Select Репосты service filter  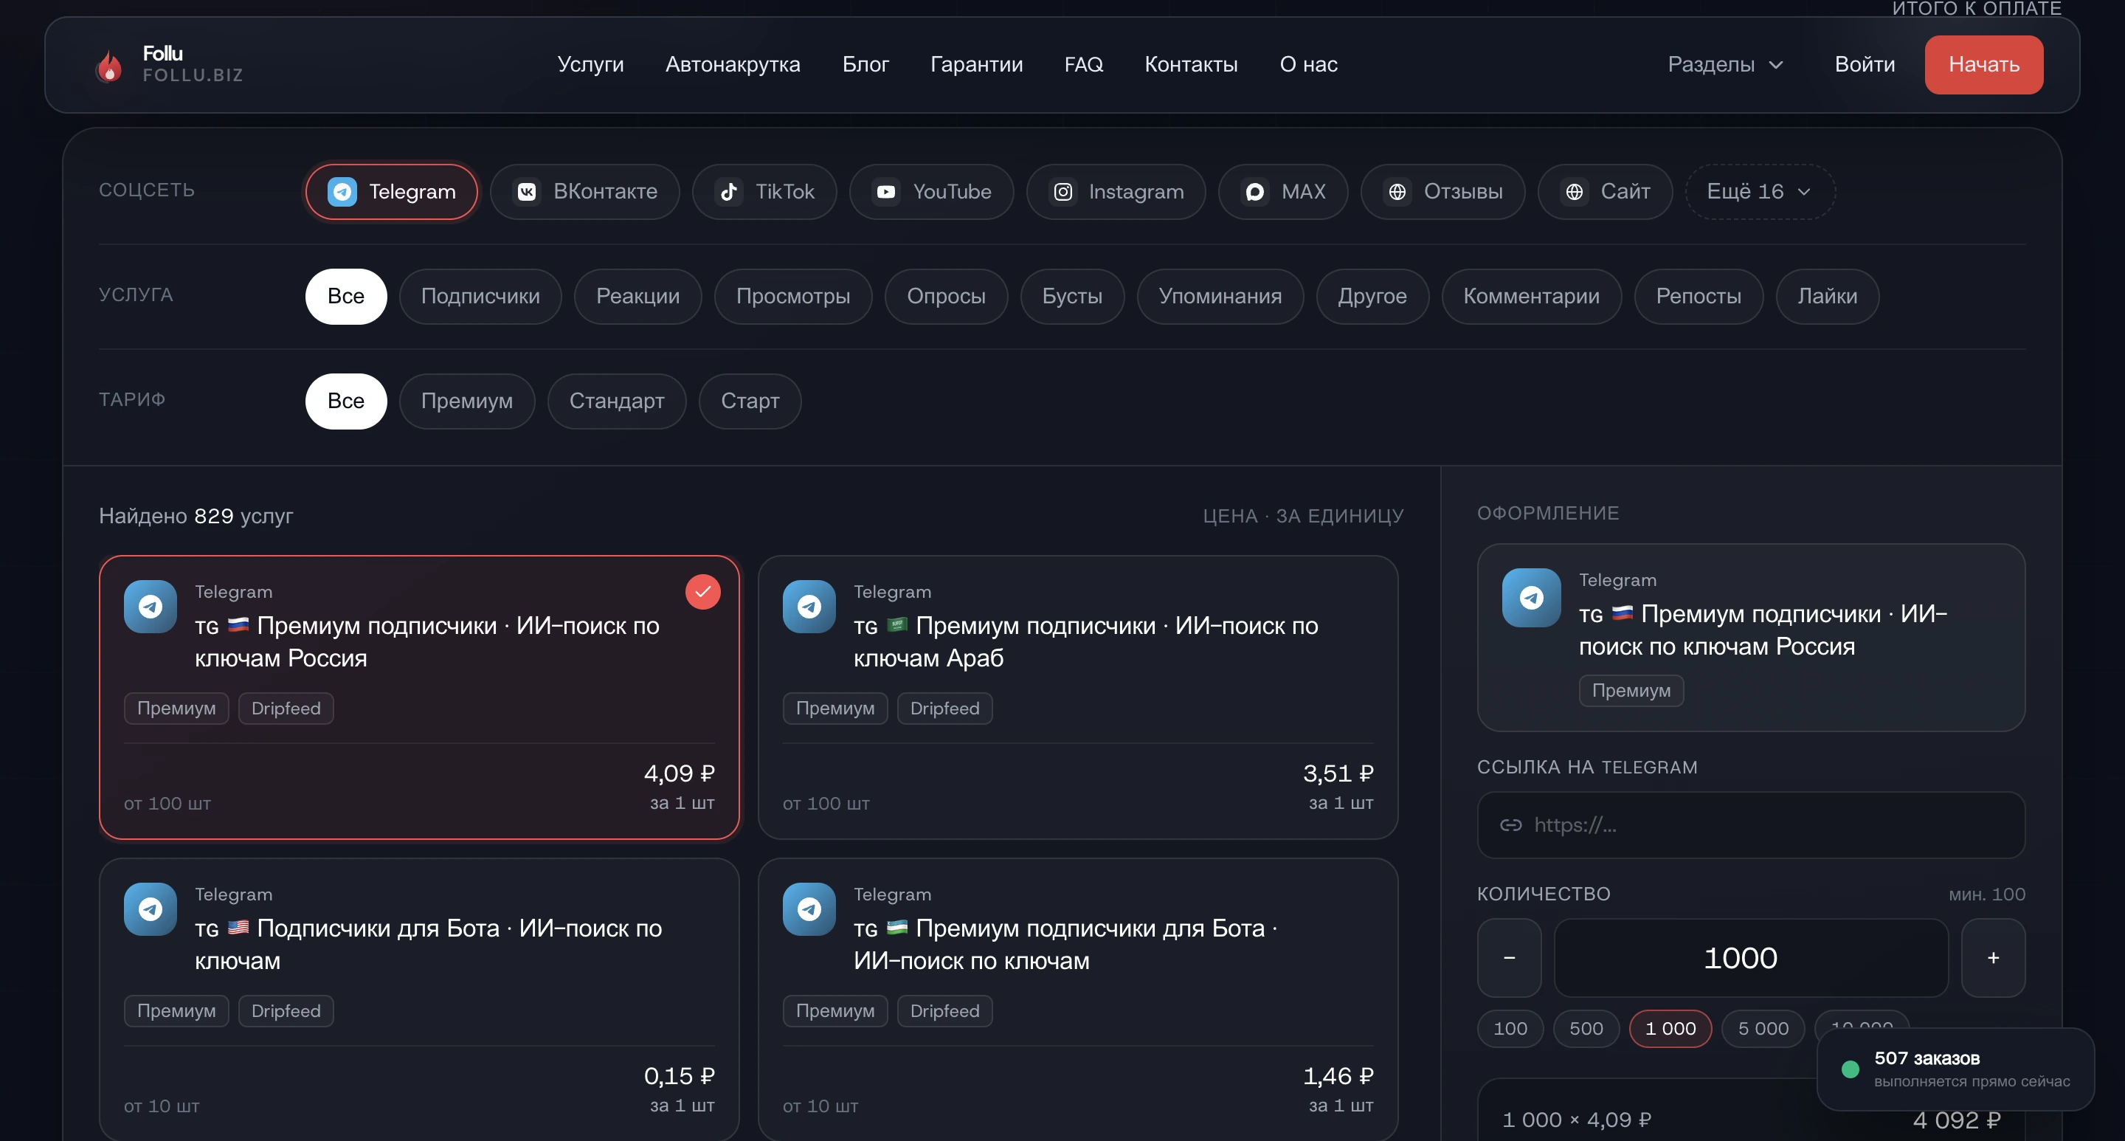coord(1699,296)
